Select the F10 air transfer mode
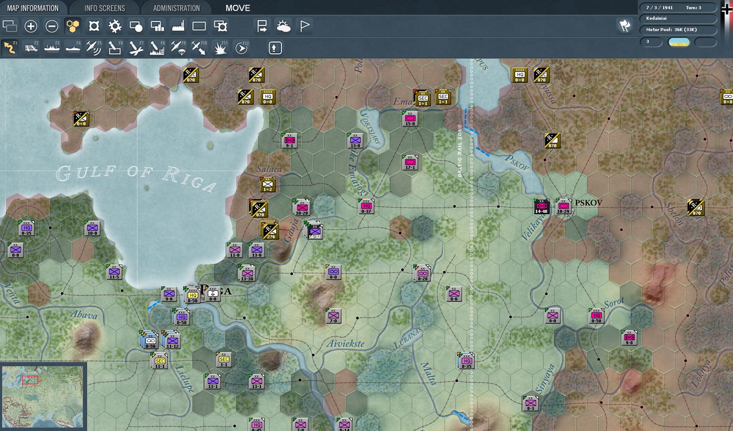 pyautogui.click(x=199, y=48)
